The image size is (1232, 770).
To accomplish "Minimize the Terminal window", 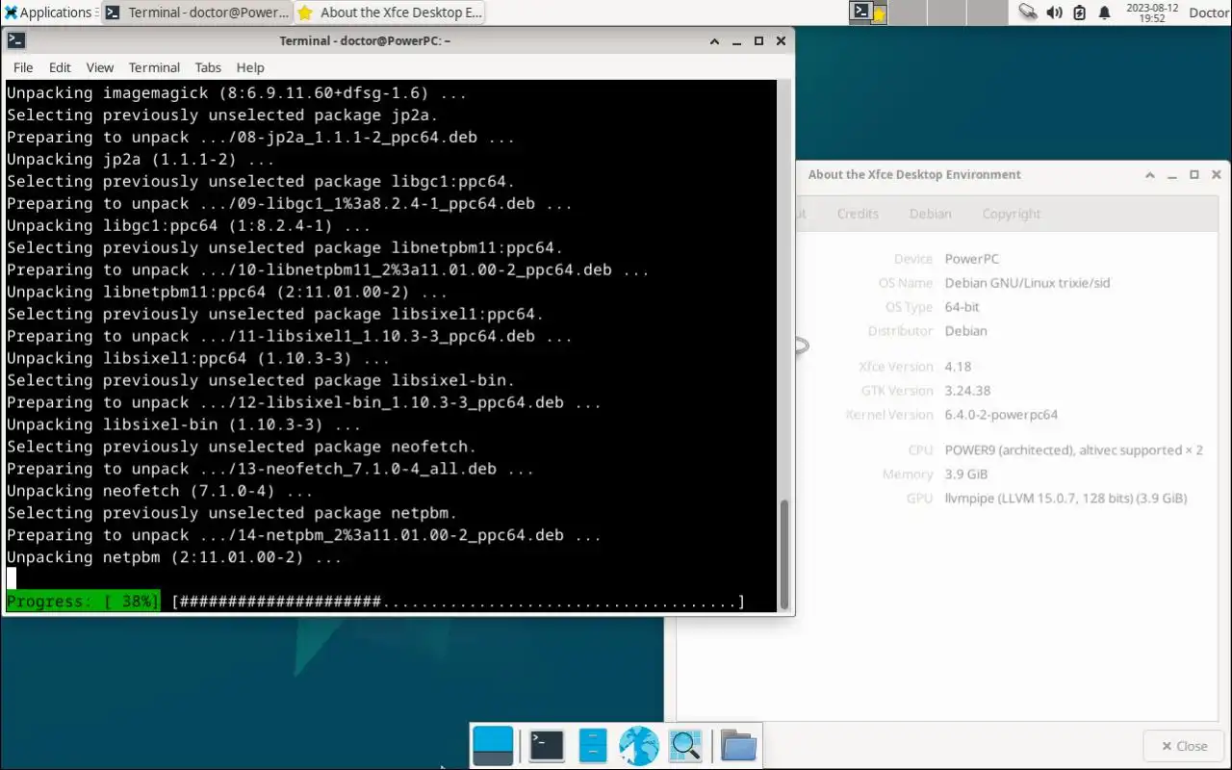I will pyautogui.click(x=737, y=40).
